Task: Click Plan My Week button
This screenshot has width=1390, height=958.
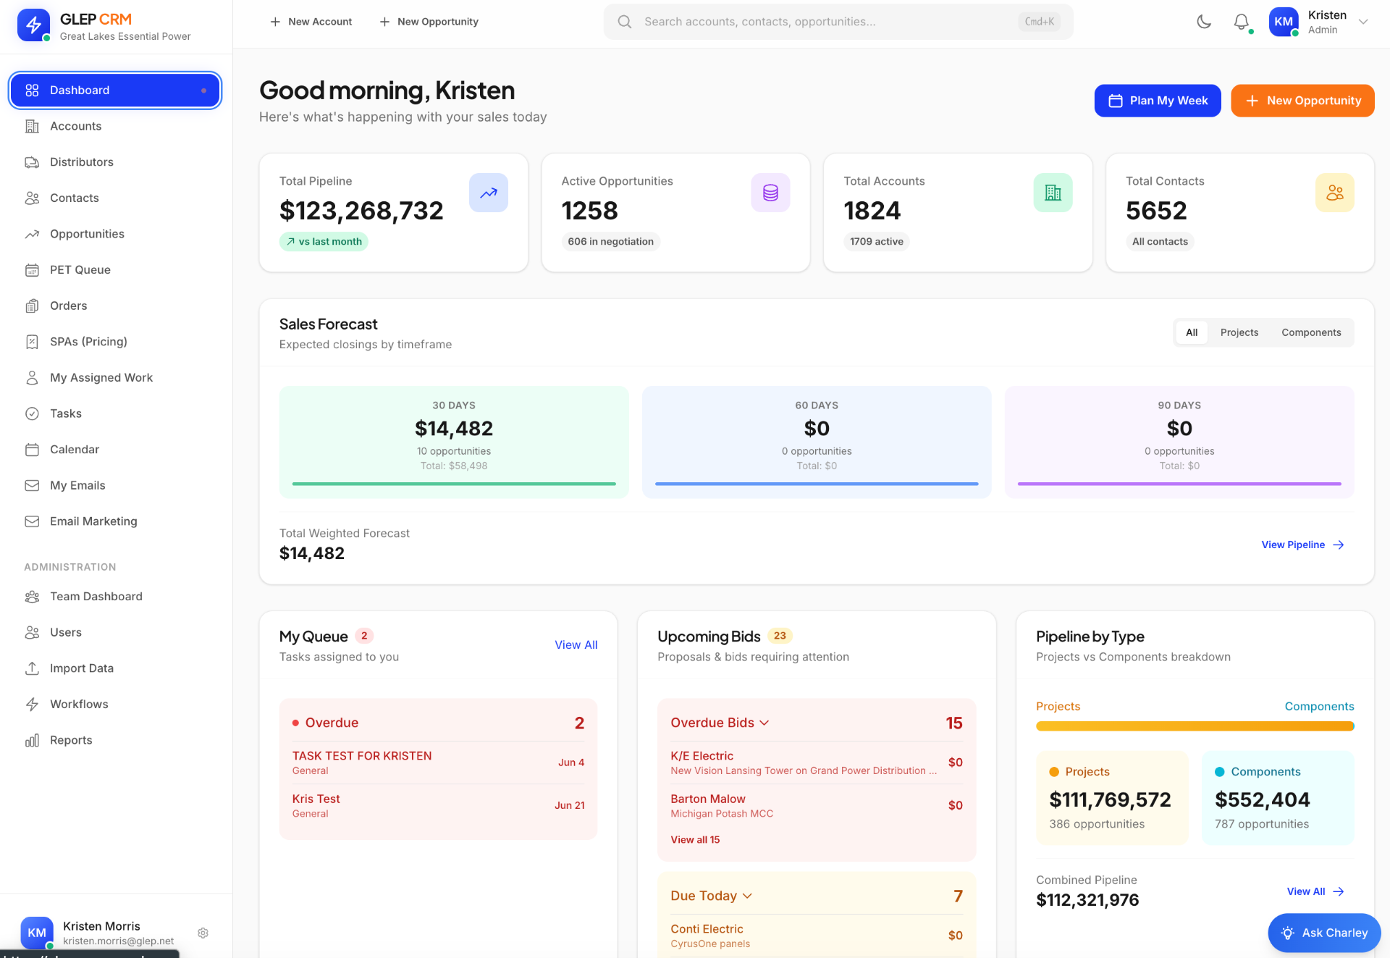Action: pyautogui.click(x=1158, y=101)
